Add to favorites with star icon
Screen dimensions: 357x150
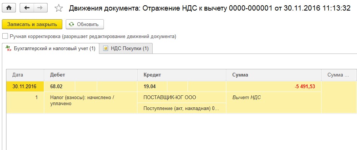[x=59, y=8]
